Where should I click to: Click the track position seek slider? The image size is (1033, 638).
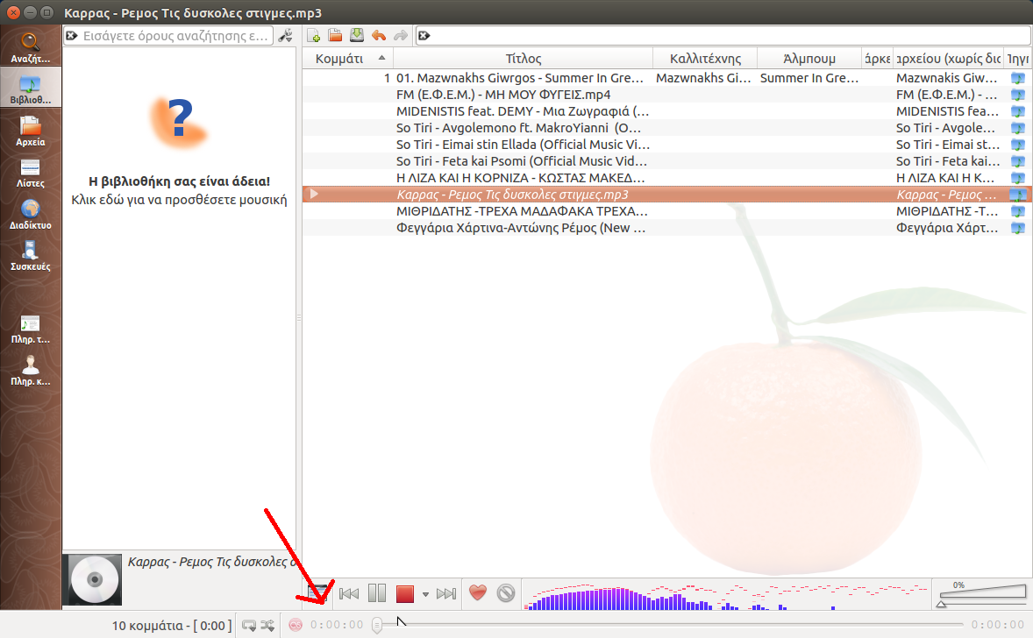pos(667,624)
